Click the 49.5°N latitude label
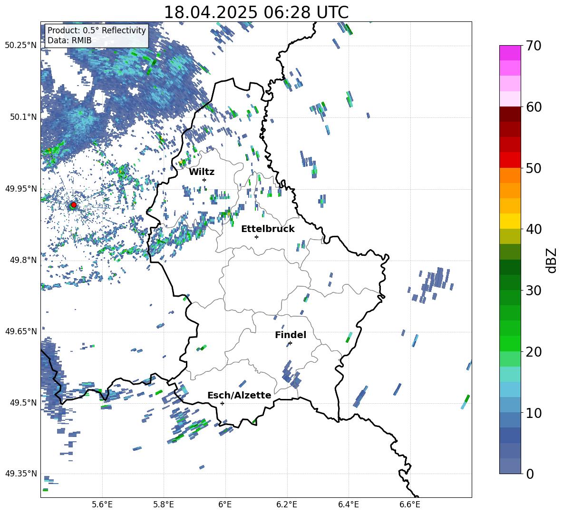Viewport: 563px width, 514px height. coord(23,402)
